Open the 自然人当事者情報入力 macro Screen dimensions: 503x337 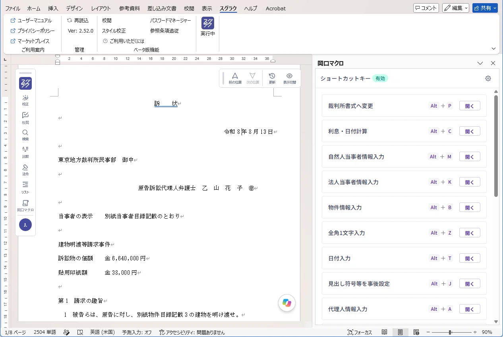pyautogui.click(x=470, y=157)
